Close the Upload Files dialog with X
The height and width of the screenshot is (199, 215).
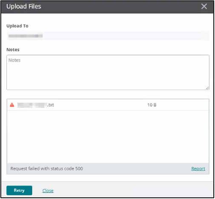click(x=204, y=6)
